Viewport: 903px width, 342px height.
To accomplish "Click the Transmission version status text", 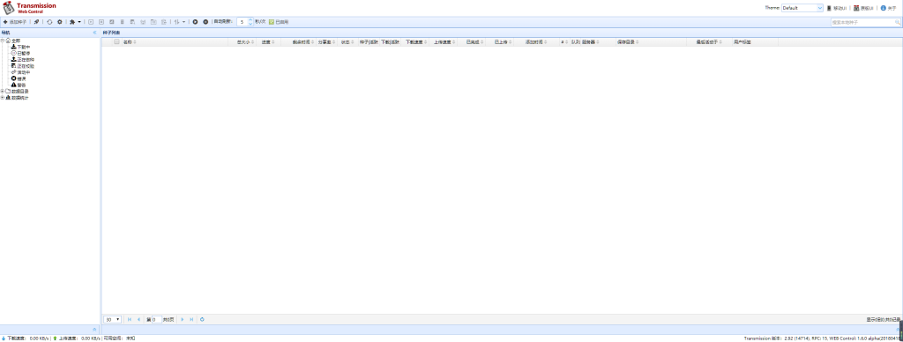I will 821,338.
